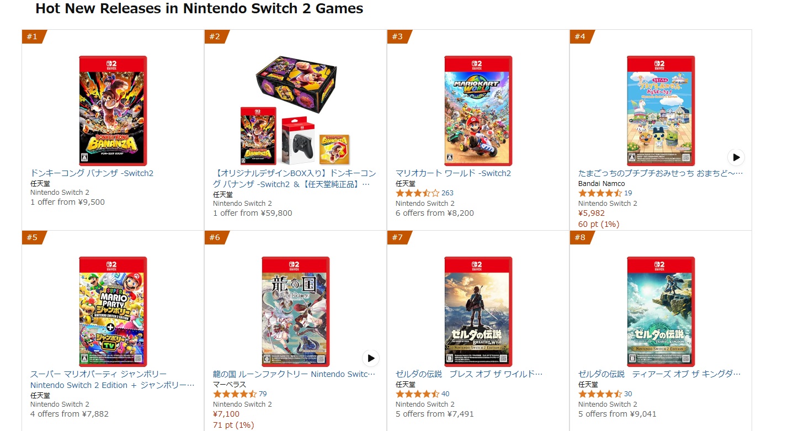
Task: Play the Rune Factory video preview
Action: pyautogui.click(x=371, y=358)
